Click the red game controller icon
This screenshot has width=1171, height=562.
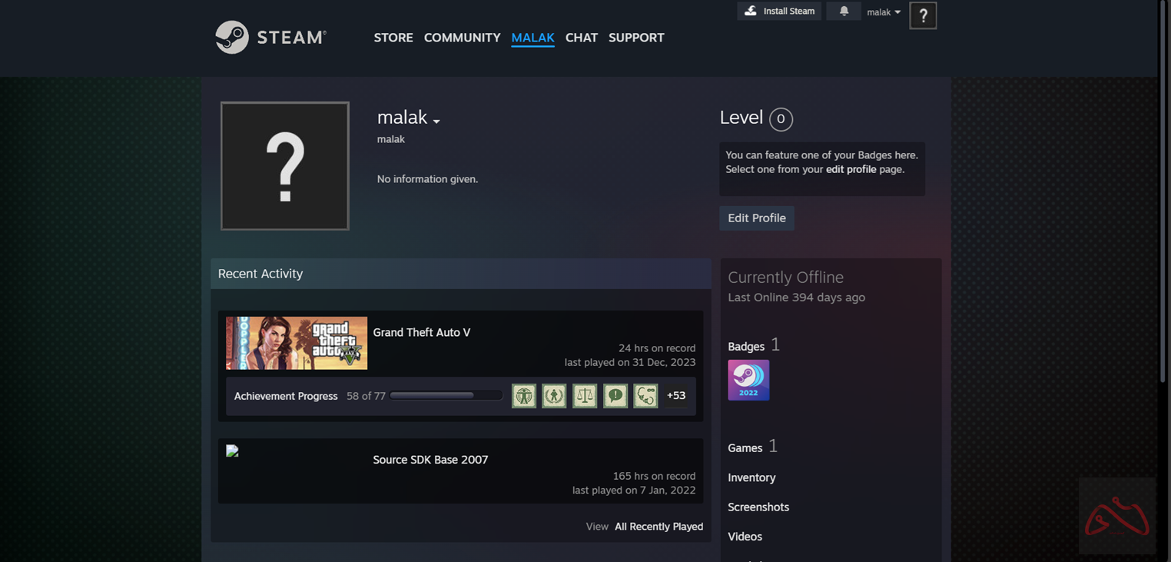(1116, 515)
